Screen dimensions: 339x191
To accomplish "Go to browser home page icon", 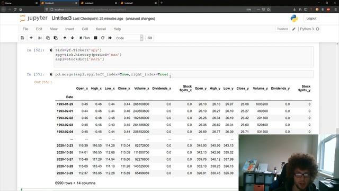I will (21, 10).
